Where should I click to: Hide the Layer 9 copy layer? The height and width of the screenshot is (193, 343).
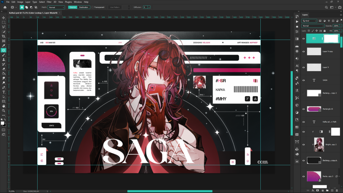point(303,52)
